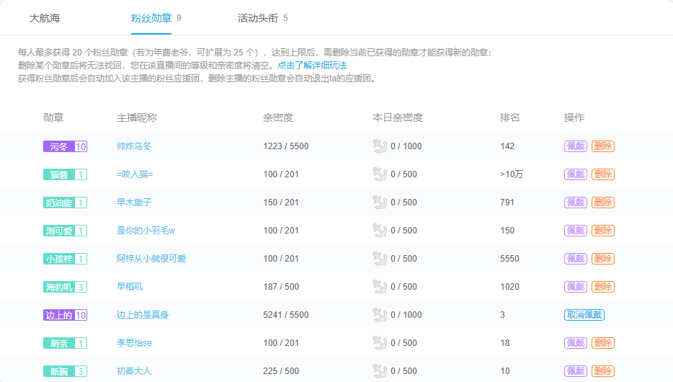This screenshot has width=673, height=382.
Task: Wear the 小孩梓 medal
Action: tap(576, 259)
